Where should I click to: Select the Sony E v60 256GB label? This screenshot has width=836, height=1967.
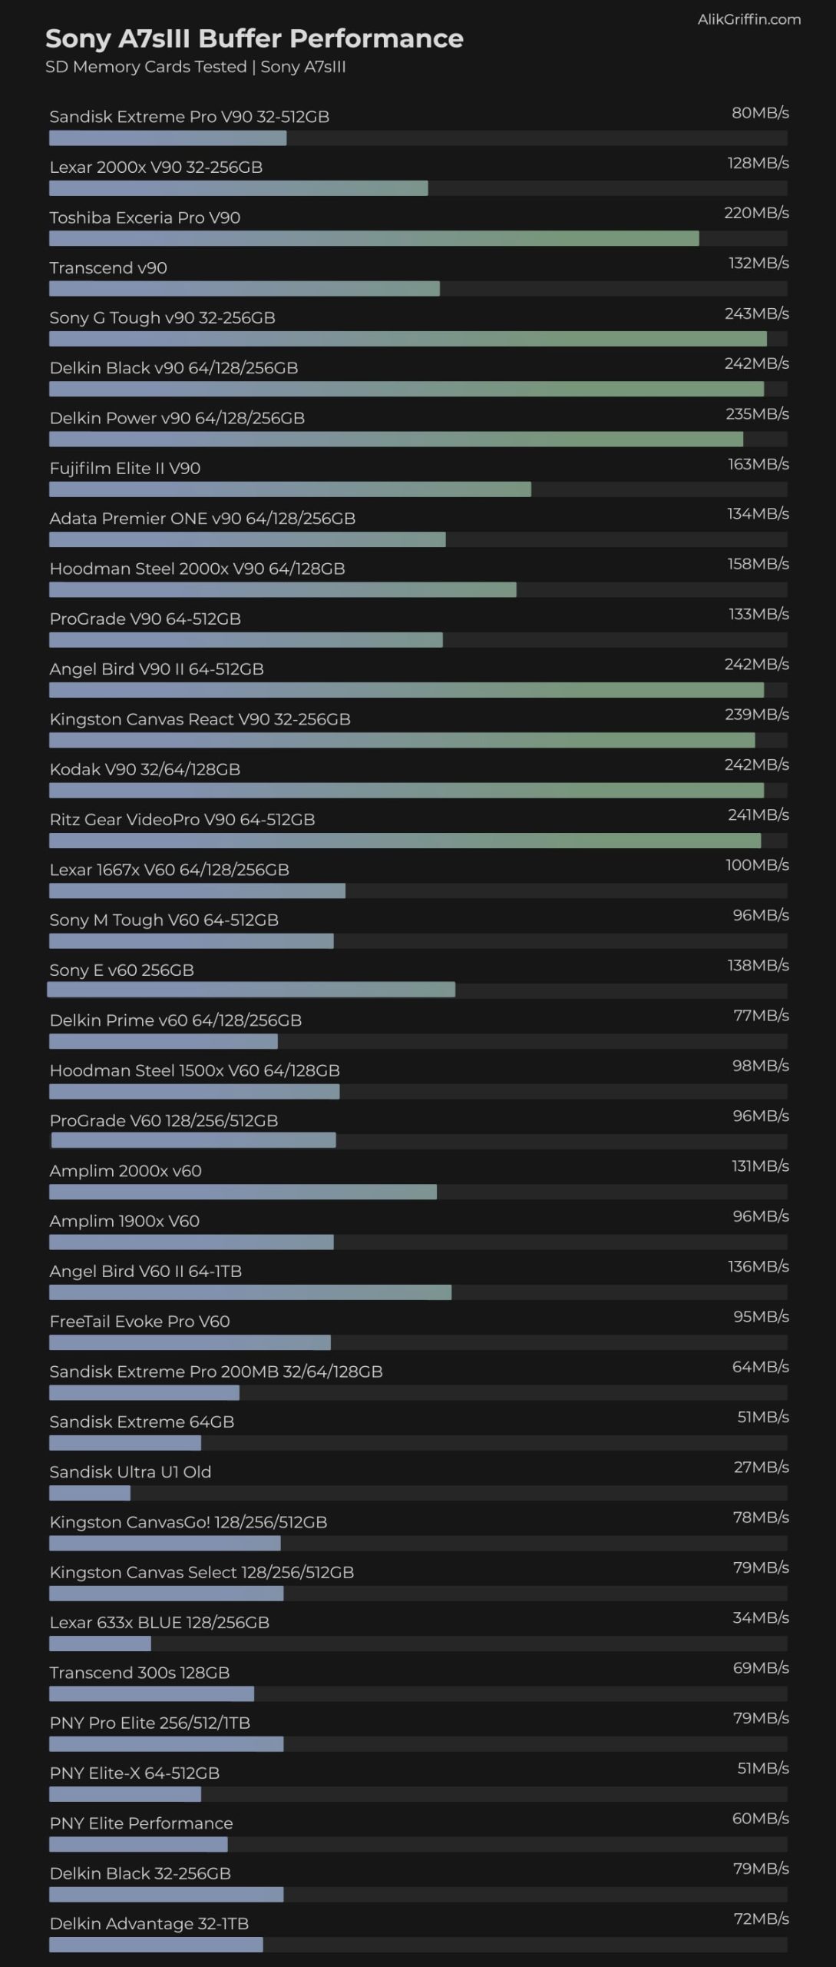(x=121, y=970)
